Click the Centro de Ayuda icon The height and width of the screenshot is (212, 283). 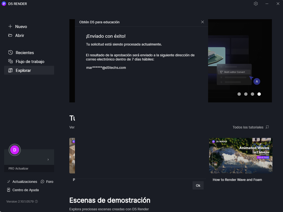click(x=9, y=190)
